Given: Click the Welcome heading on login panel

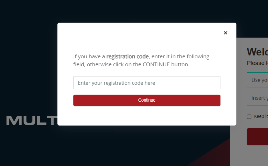Looking at the screenshot, I should [x=257, y=52].
